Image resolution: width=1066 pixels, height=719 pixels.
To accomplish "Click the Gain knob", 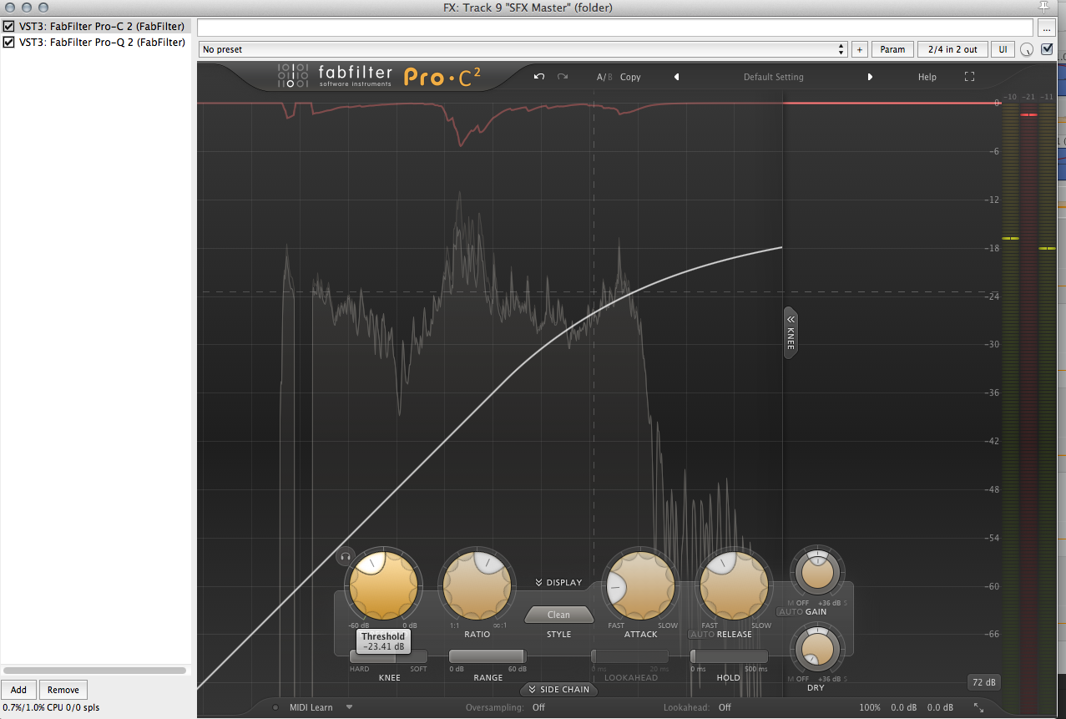I will pos(817,573).
